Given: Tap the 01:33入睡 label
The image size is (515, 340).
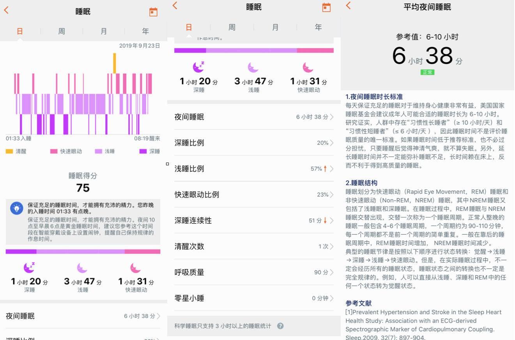Looking at the screenshot, I should coord(18,138).
